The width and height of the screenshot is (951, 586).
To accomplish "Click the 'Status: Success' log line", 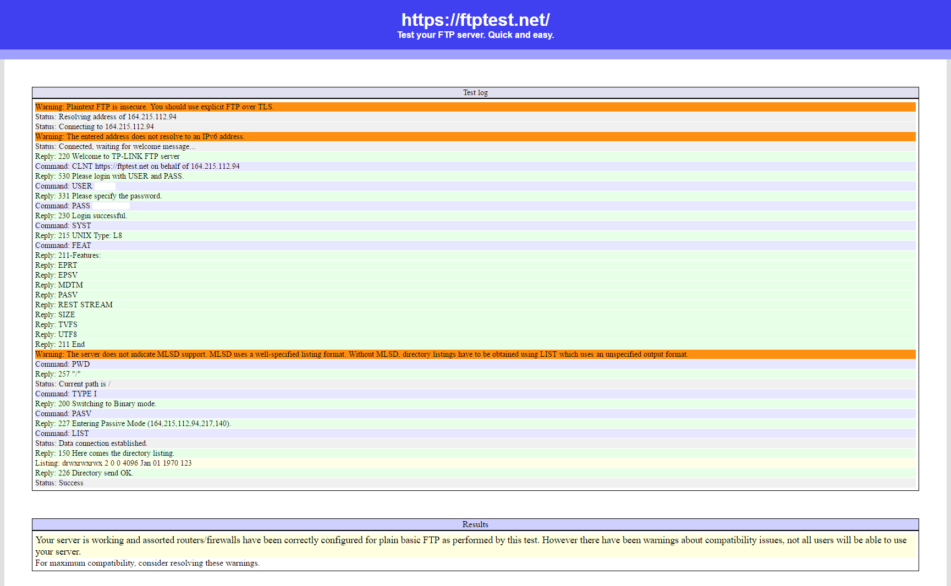I will (x=59, y=483).
